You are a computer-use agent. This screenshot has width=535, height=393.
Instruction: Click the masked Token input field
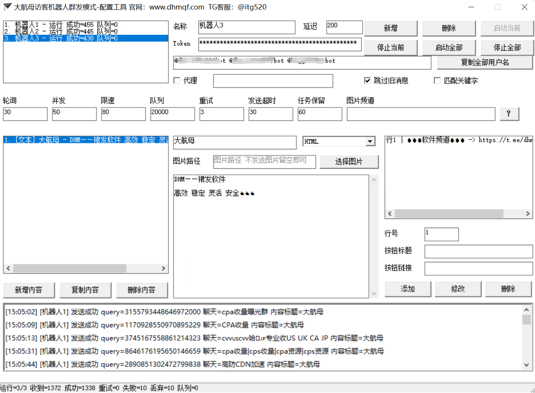click(280, 44)
